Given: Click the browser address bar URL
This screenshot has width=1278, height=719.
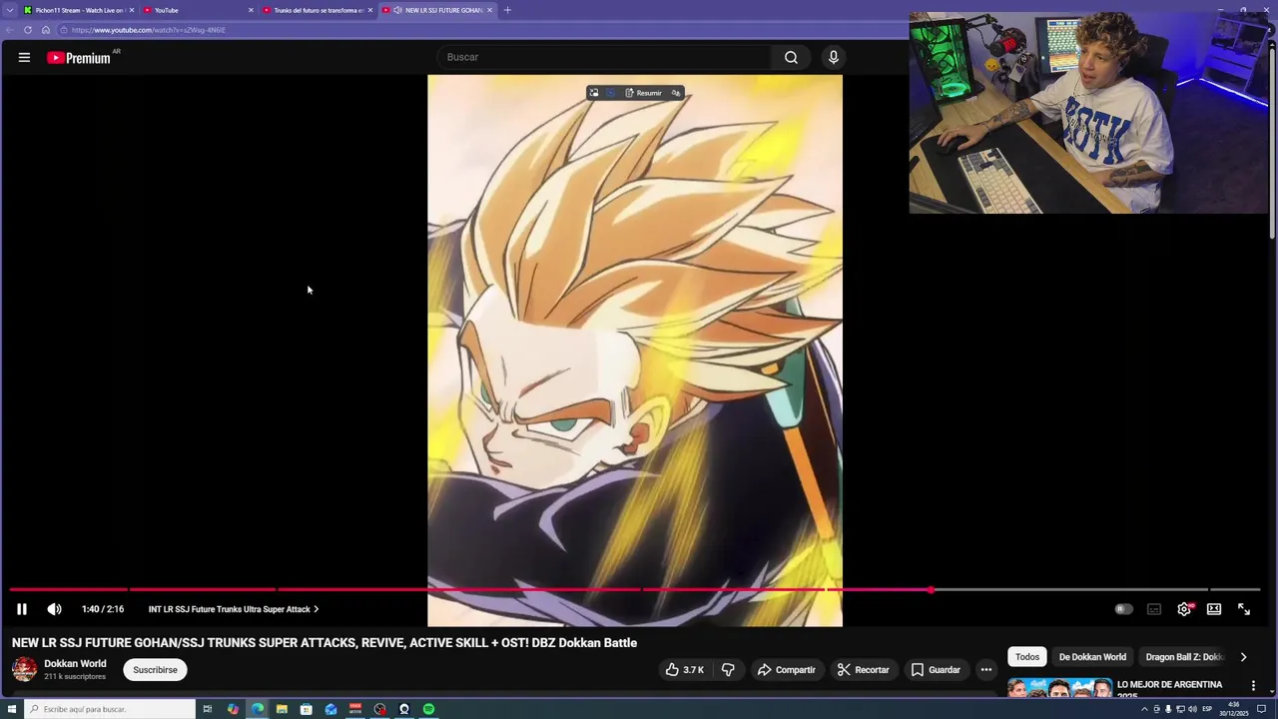Looking at the screenshot, I should (x=148, y=30).
